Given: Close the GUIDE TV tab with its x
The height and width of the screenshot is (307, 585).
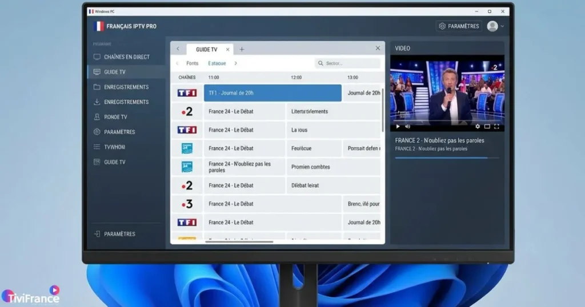Looking at the screenshot, I should 227,50.
